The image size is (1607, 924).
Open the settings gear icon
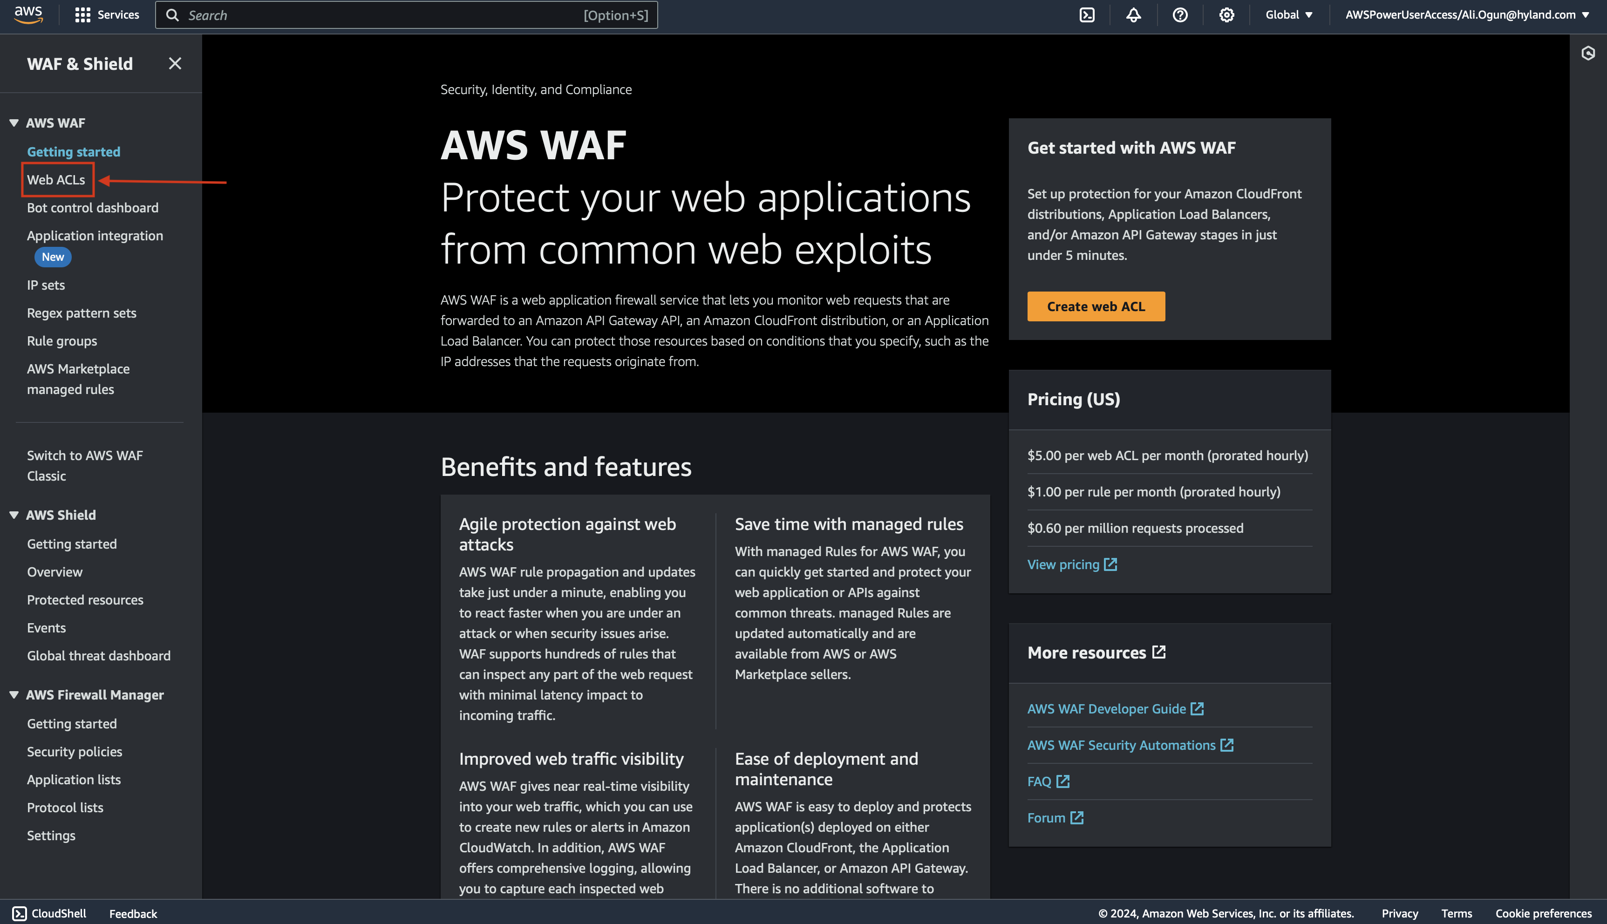[x=1226, y=14]
